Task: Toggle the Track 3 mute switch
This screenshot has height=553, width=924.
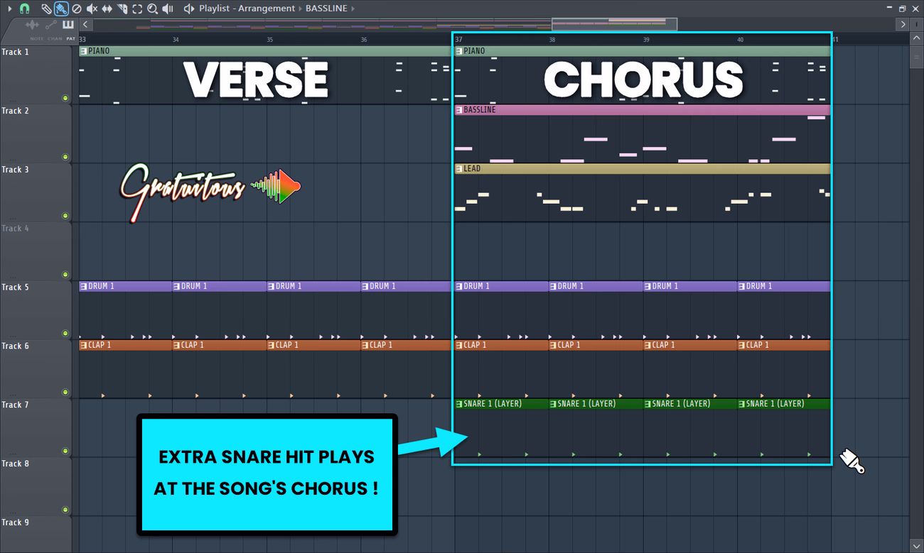Action: pyautogui.click(x=65, y=216)
